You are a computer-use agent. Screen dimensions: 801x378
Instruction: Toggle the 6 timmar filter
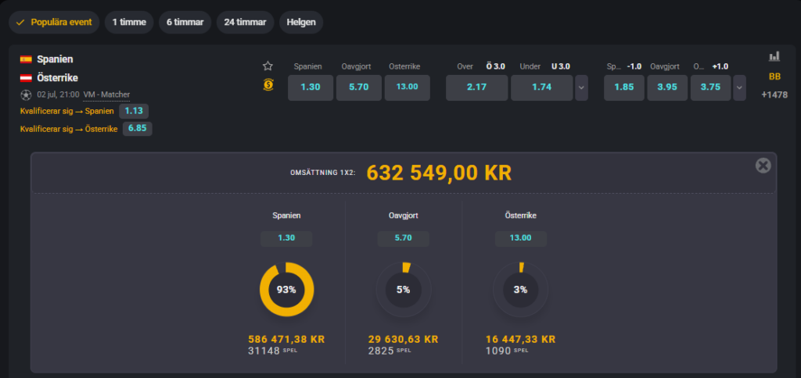click(185, 23)
